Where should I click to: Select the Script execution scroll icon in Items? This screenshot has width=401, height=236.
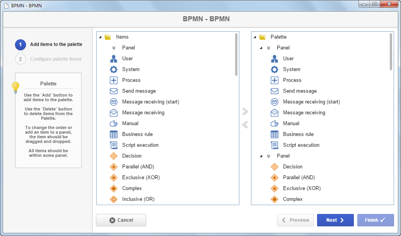114,145
